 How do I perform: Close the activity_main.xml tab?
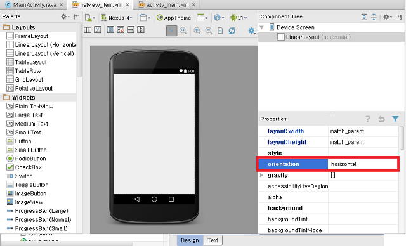pos(193,4)
